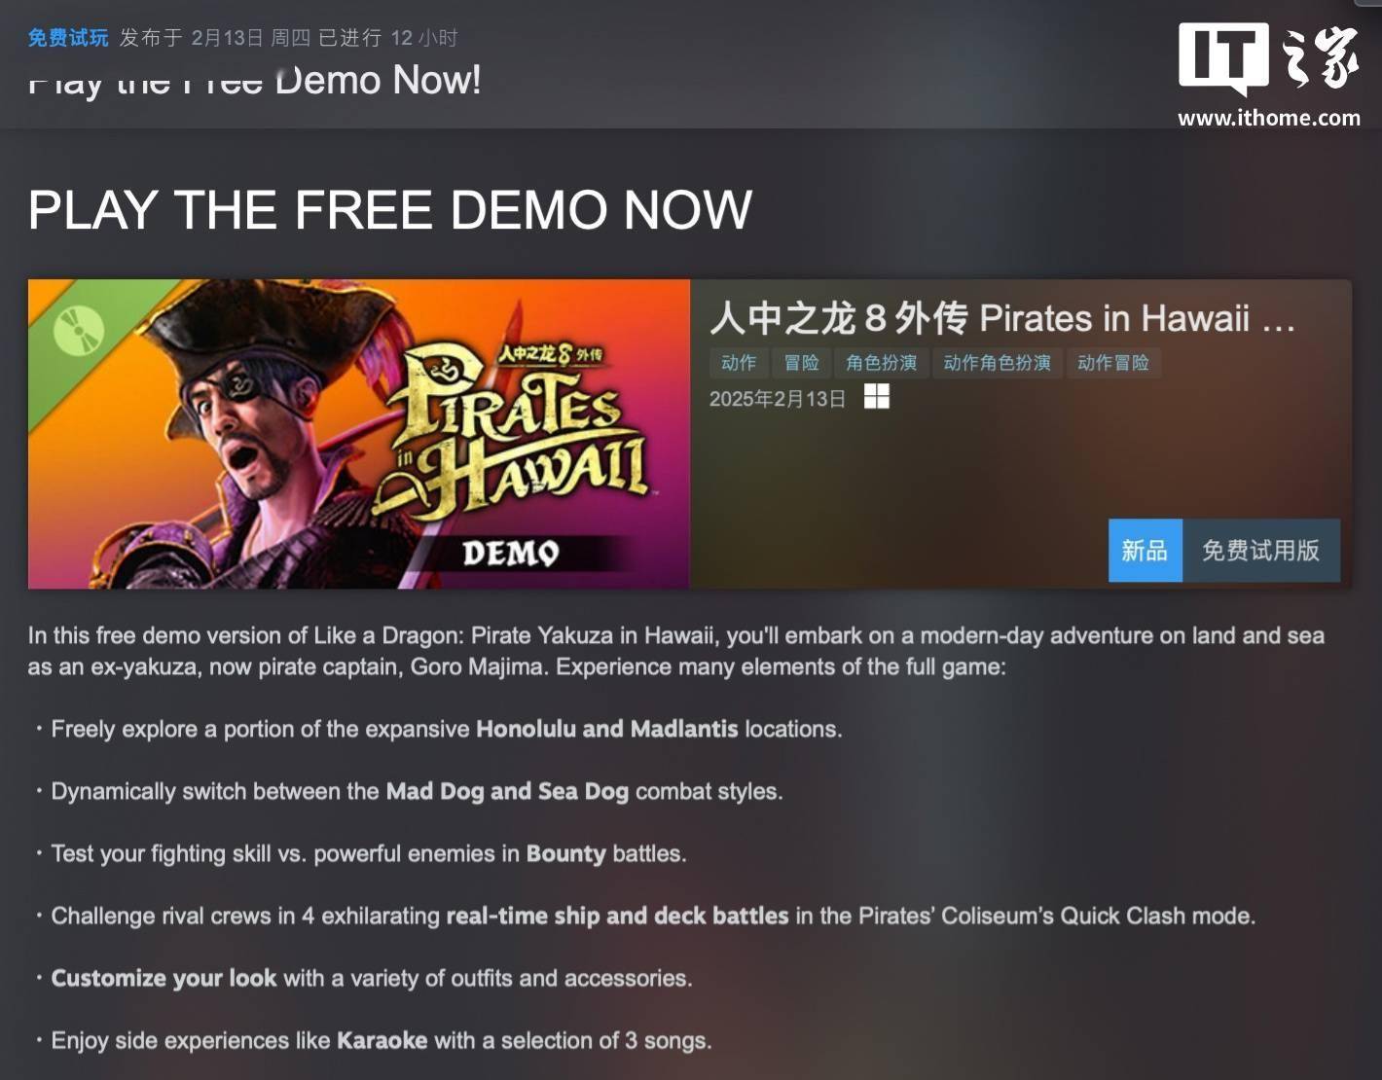The image size is (1382, 1080).
Task: Open the Pirates in Hawaii demo banner image
Action: click(x=358, y=434)
